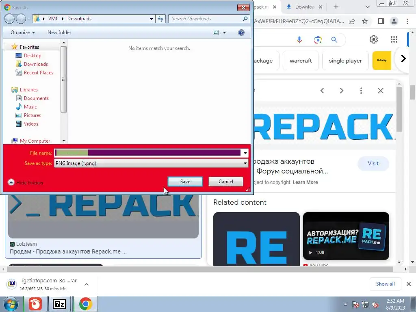Select My Computer in navigation pane
This screenshot has width=416, height=312.
click(35, 141)
